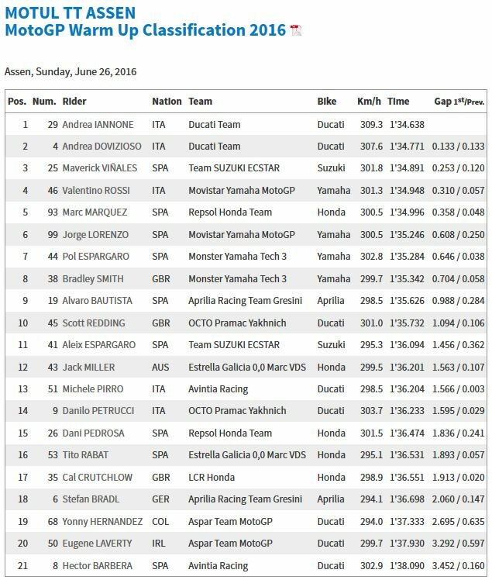The image size is (492, 580).
Task: Click Cal CRUTCHLOW rider name
Action: 97,477
